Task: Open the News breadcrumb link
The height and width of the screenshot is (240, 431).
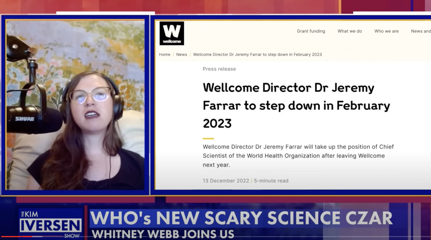Action: [182, 55]
